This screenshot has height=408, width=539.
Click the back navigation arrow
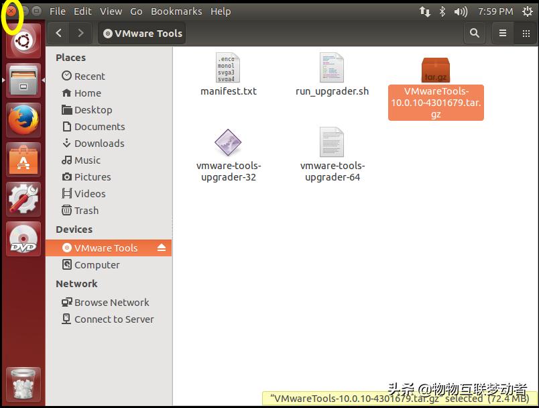(x=58, y=33)
